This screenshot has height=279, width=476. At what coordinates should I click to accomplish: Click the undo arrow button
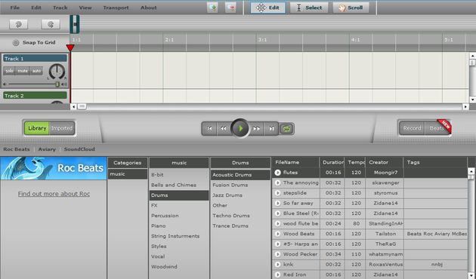click(19, 24)
